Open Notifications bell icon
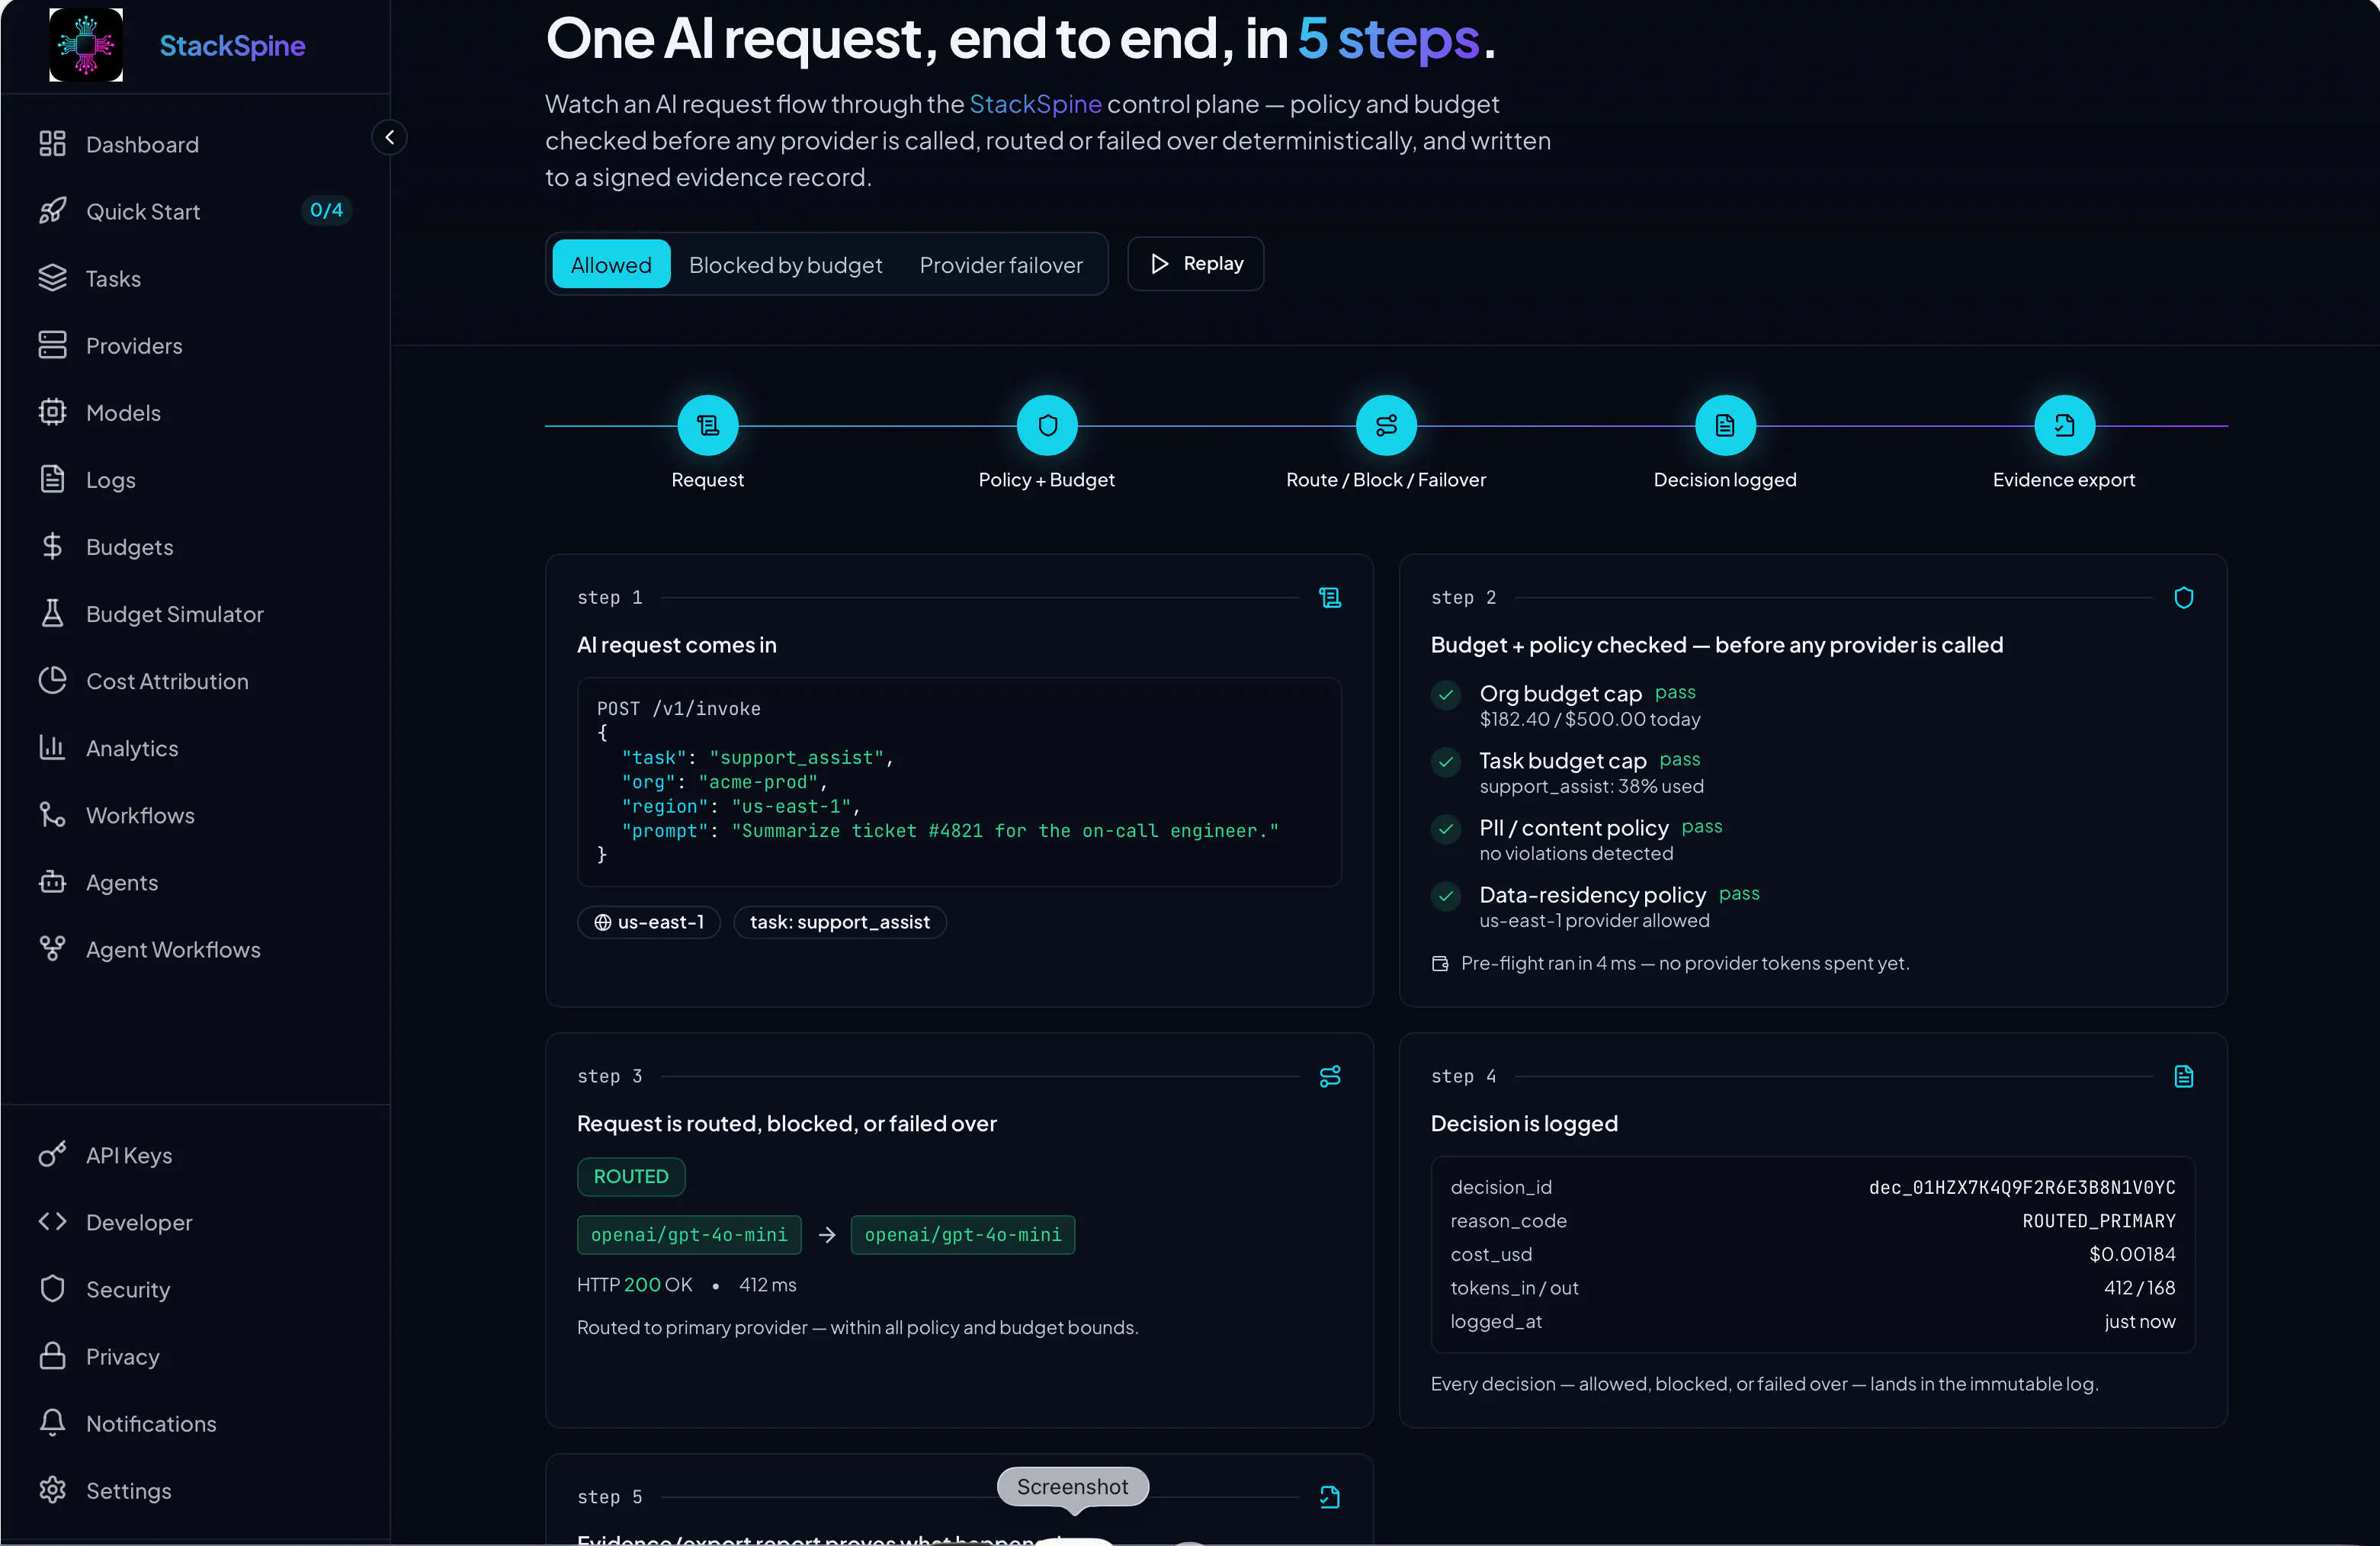 [x=52, y=1422]
